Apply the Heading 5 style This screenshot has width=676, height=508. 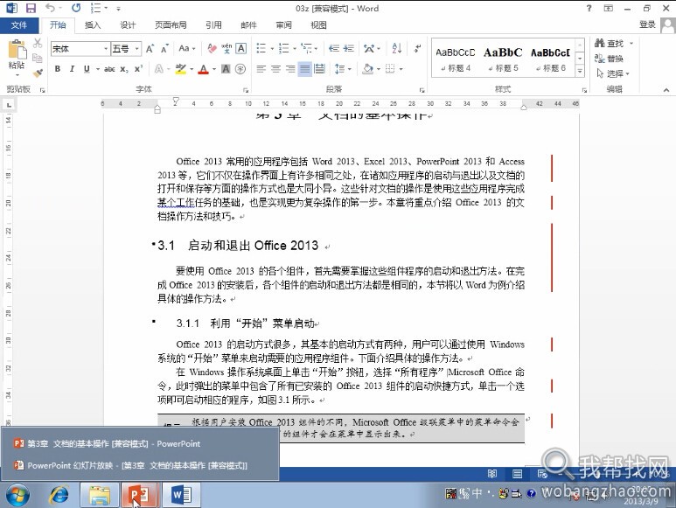[503, 59]
